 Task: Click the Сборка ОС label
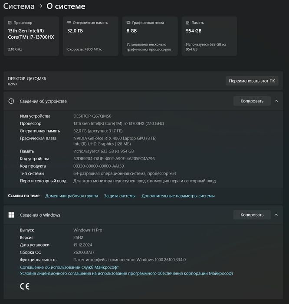click(x=30, y=252)
